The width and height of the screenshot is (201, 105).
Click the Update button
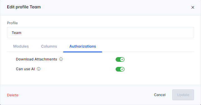(x=183, y=95)
